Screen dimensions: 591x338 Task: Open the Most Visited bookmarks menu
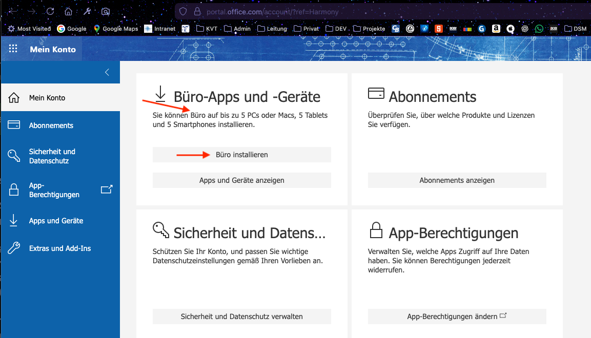(x=29, y=29)
